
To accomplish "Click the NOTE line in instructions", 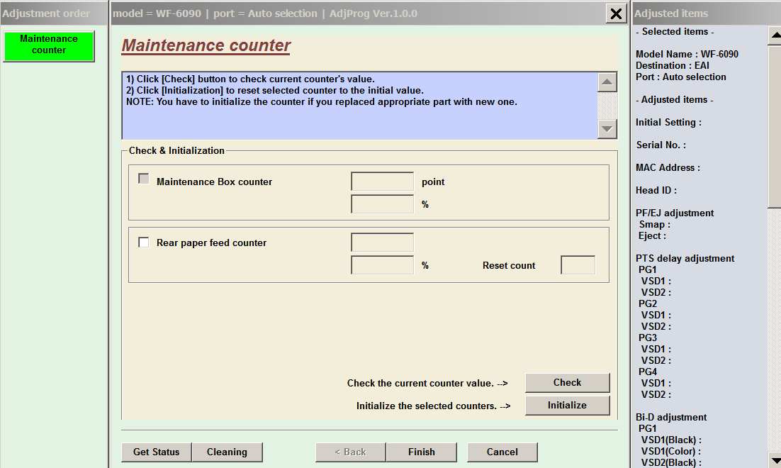I will (x=322, y=101).
